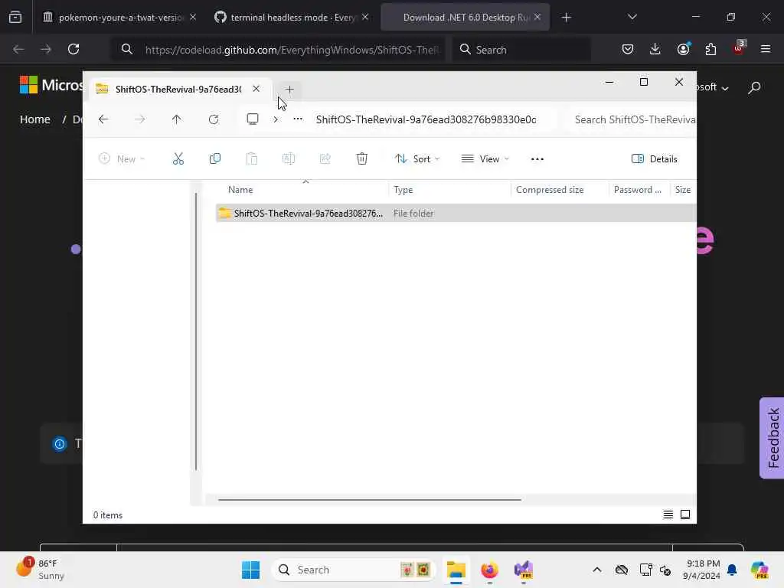Switch to details list view icon in status bar
Viewport: 784px width, 588px height.
[668, 514]
